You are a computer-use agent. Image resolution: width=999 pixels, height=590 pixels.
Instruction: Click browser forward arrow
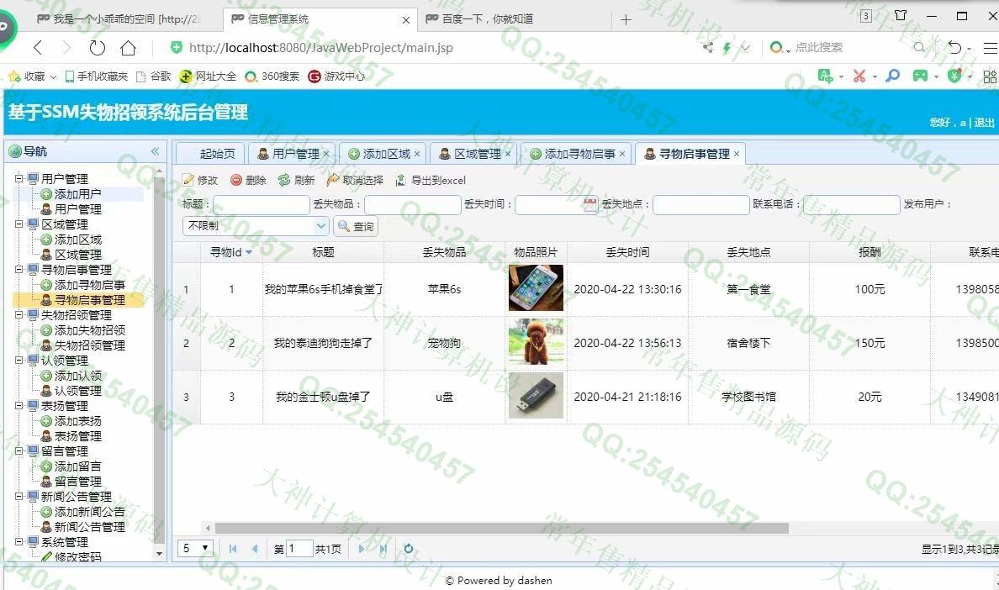pos(66,48)
